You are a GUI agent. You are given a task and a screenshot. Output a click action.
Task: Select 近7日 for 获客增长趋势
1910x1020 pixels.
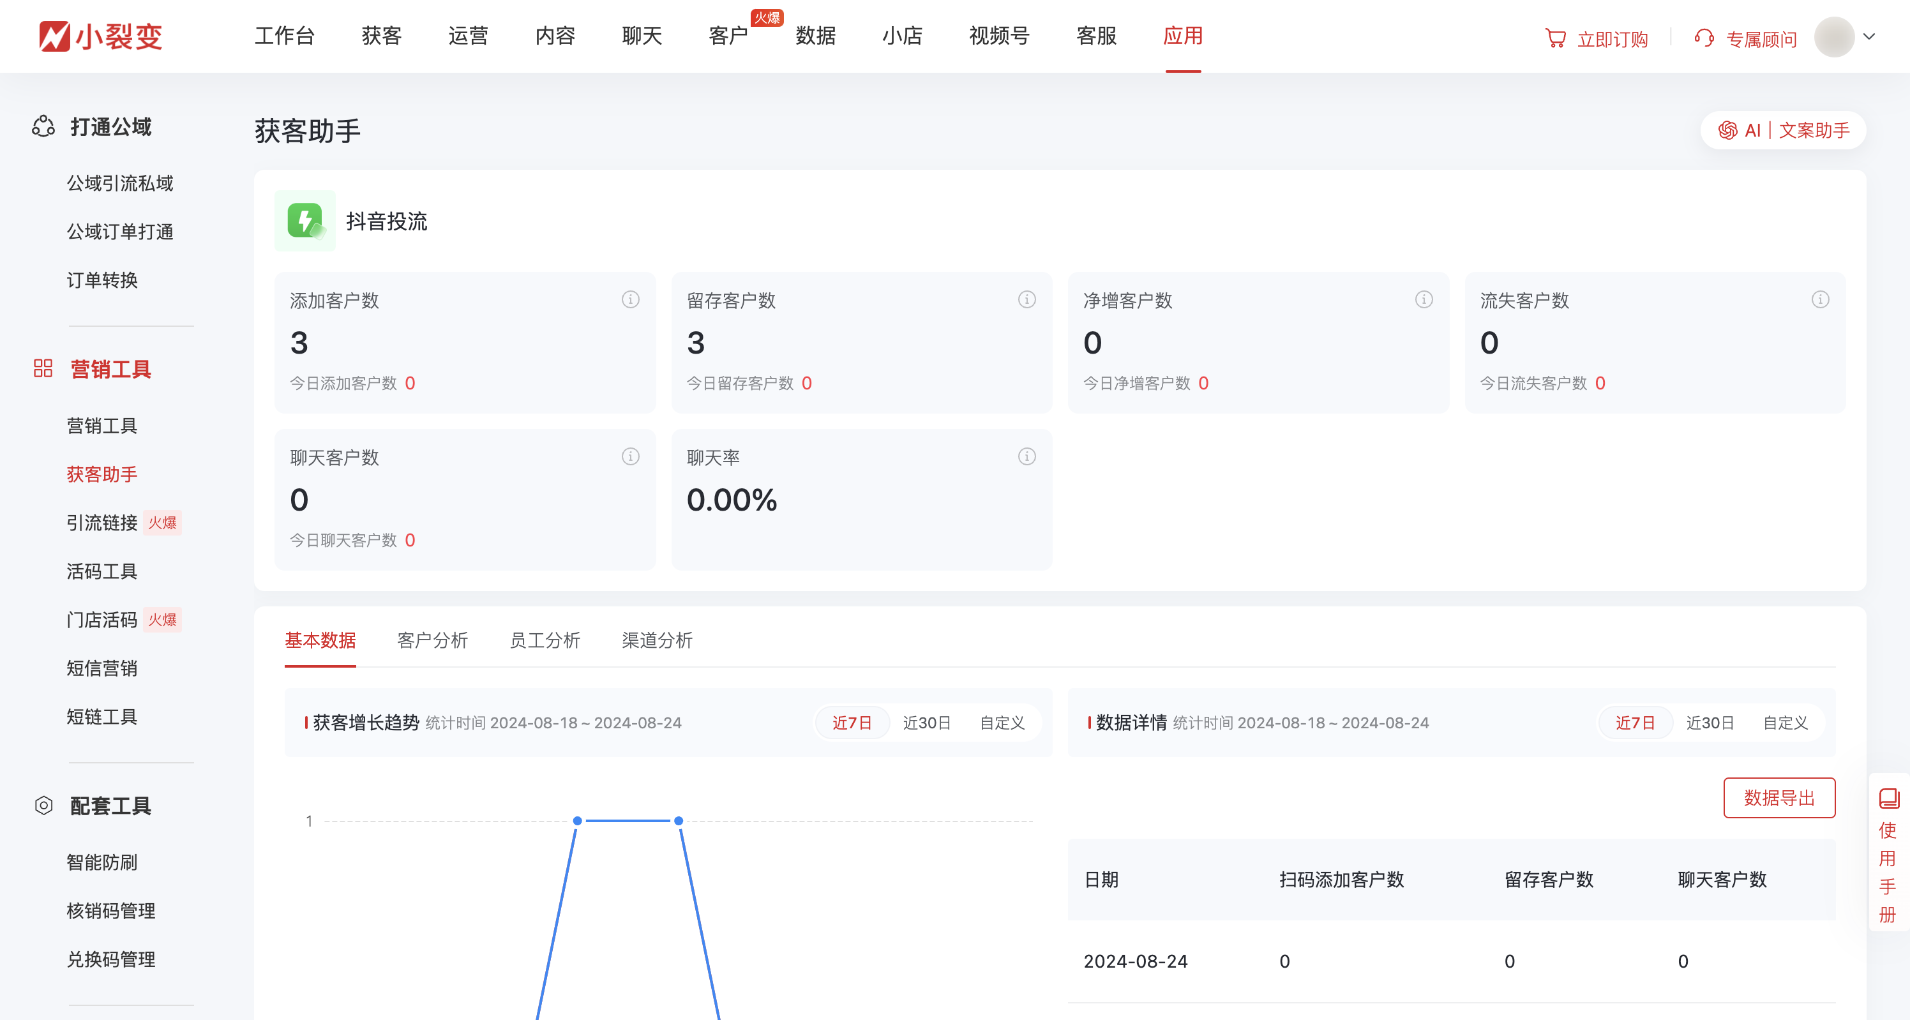tap(852, 723)
